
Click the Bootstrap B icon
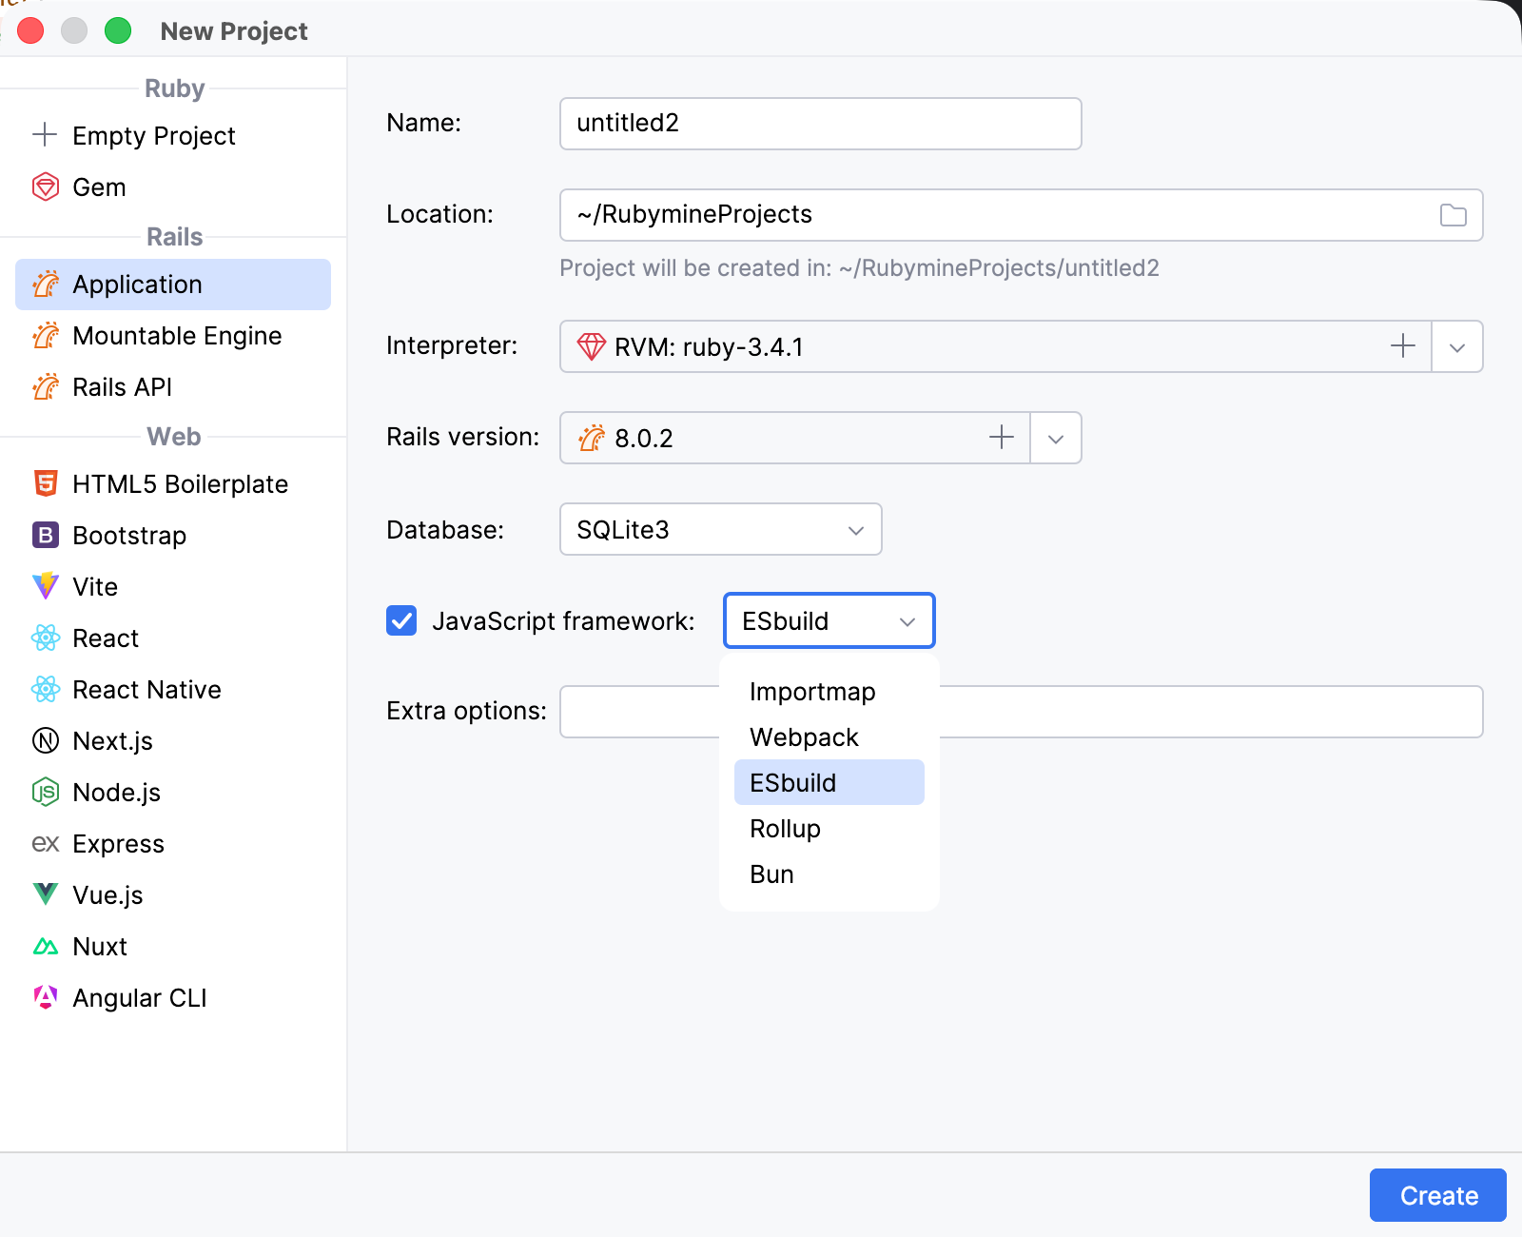(x=46, y=535)
